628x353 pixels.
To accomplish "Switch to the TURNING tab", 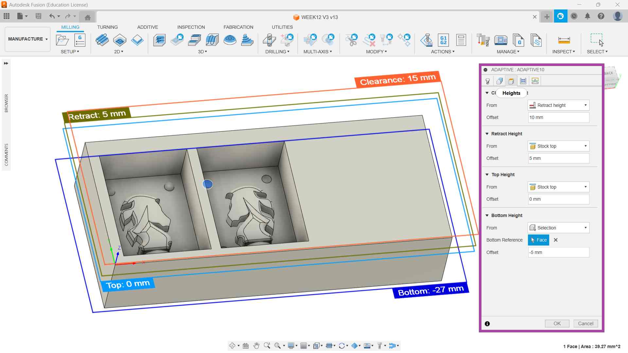I will click(107, 27).
